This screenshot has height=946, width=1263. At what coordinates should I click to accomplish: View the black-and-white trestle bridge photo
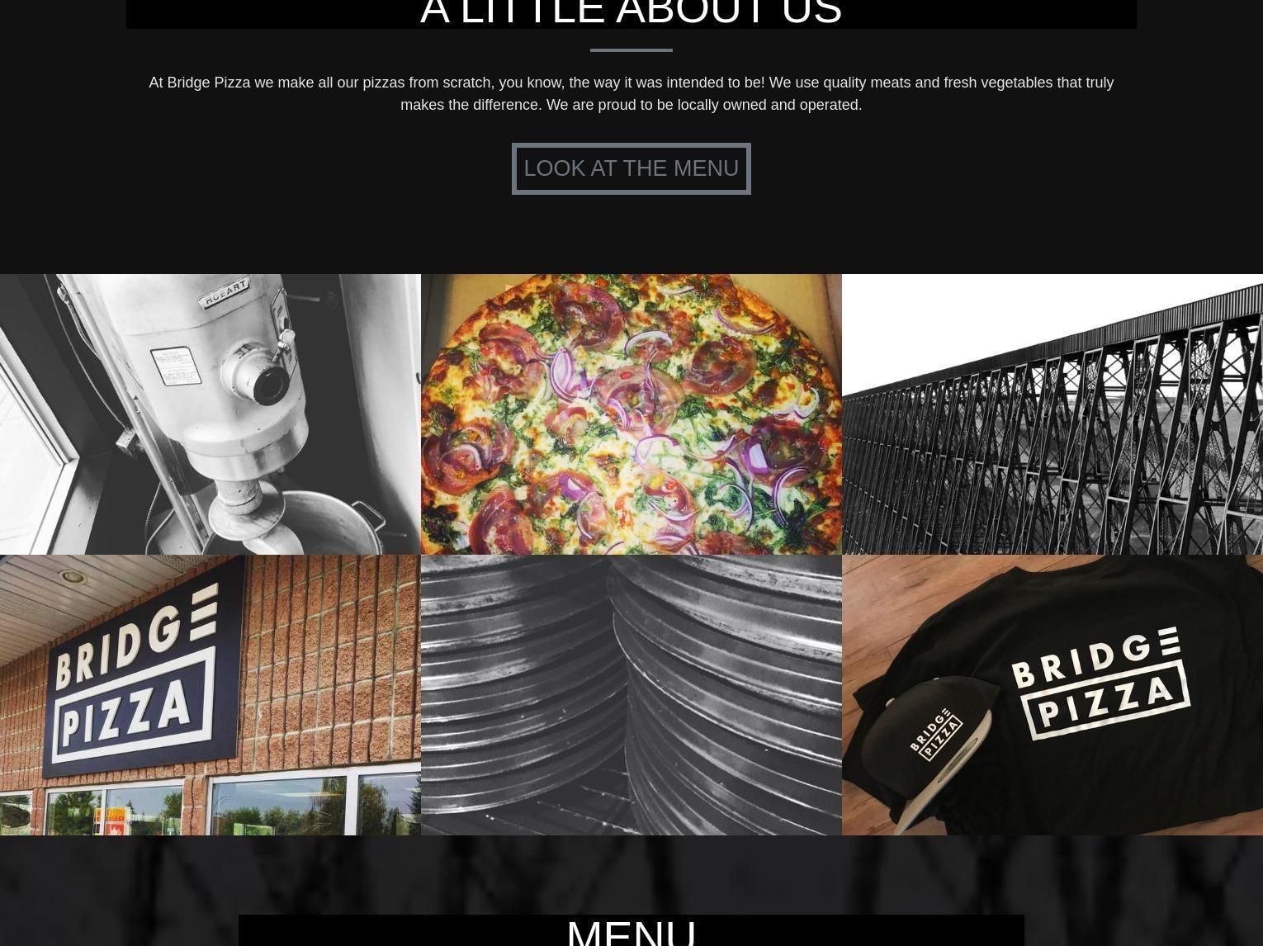tap(1052, 414)
